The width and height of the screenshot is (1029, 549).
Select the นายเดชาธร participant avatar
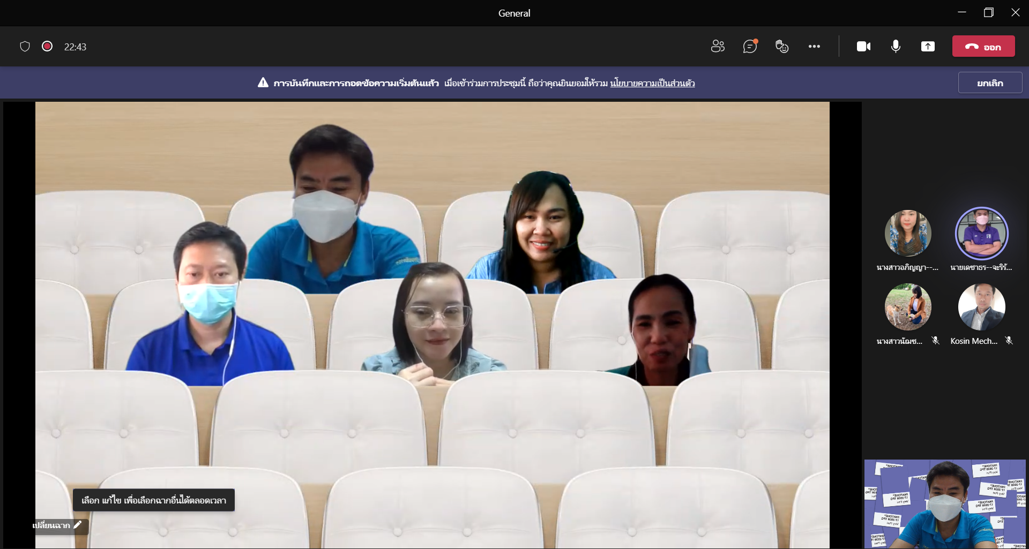click(x=981, y=233)
